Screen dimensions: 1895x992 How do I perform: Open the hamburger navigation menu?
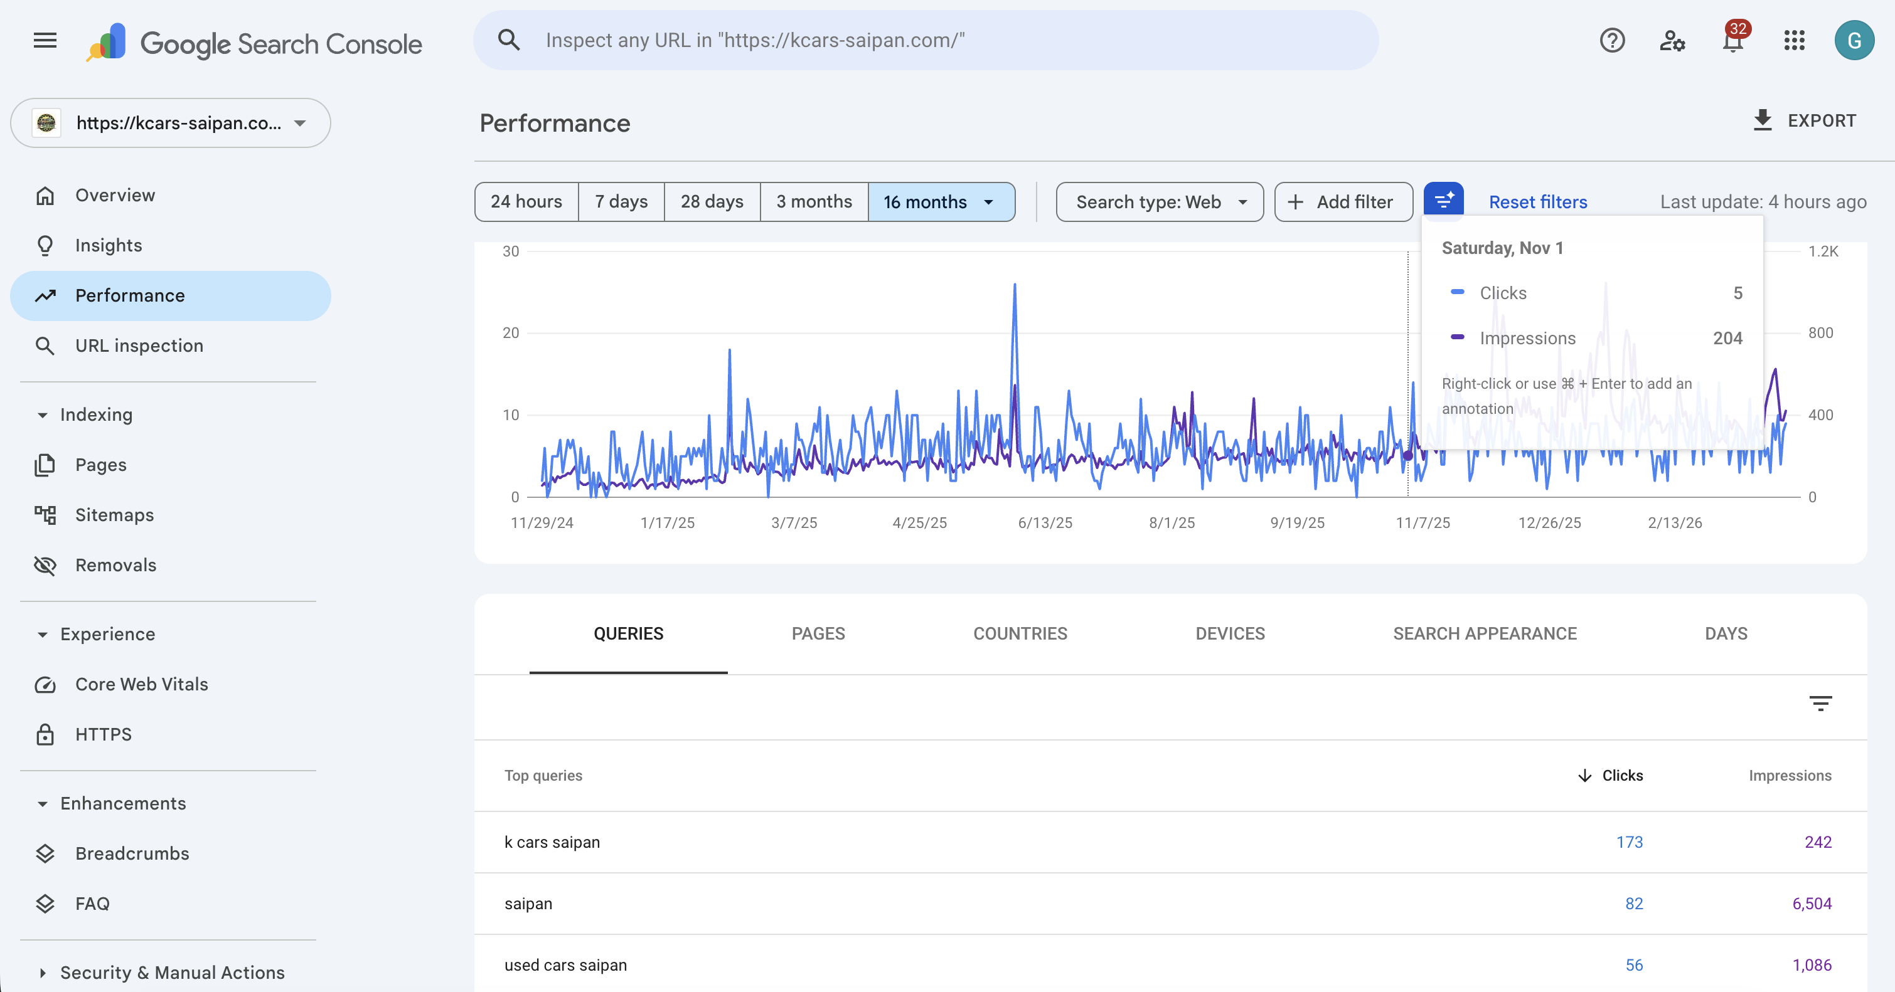click(44, 40)
